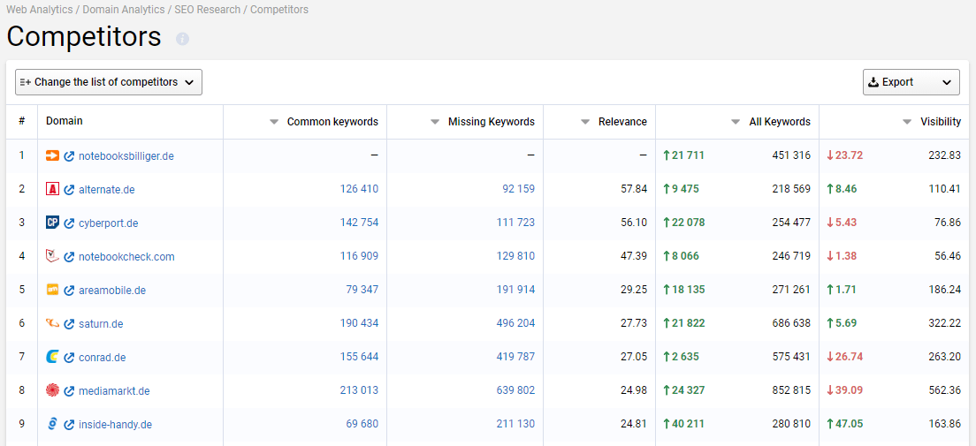Sort by Common keywords column arrow
This screenshot has height=446, width=976.
[x=274, y=122]
